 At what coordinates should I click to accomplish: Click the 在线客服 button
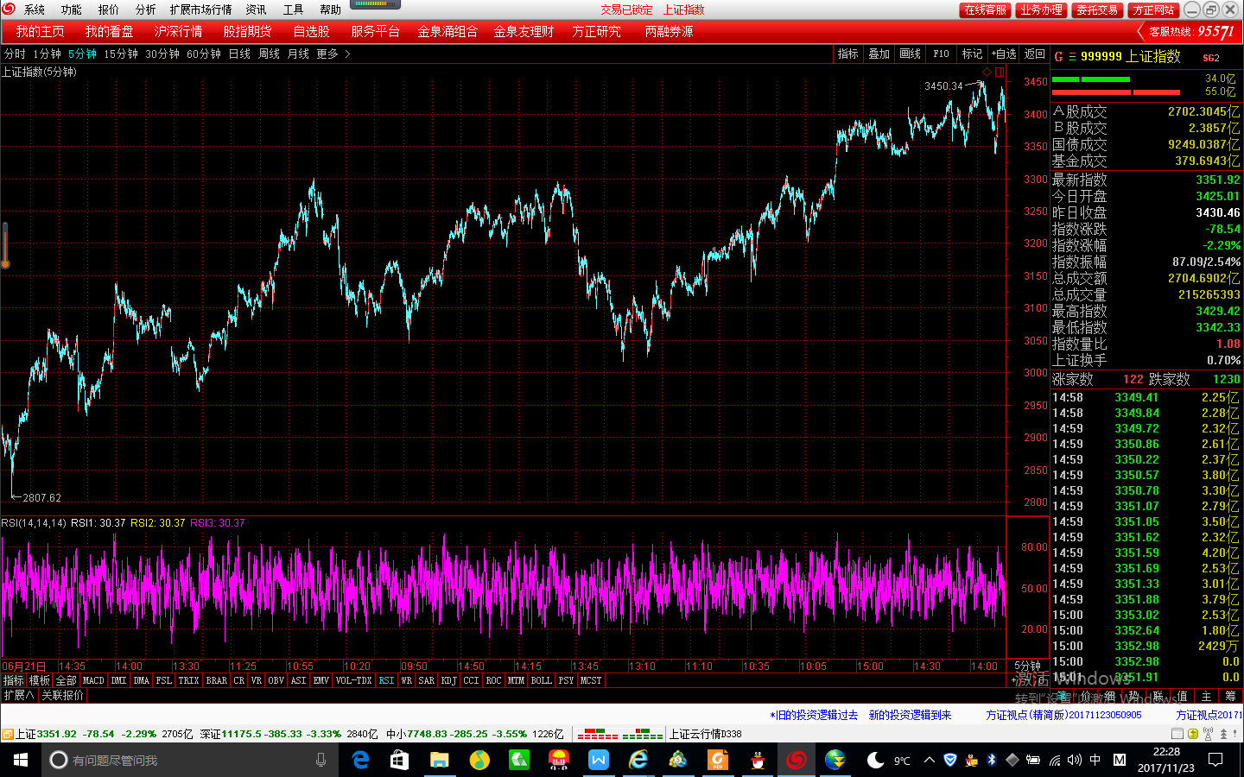[x=985, y=10]
